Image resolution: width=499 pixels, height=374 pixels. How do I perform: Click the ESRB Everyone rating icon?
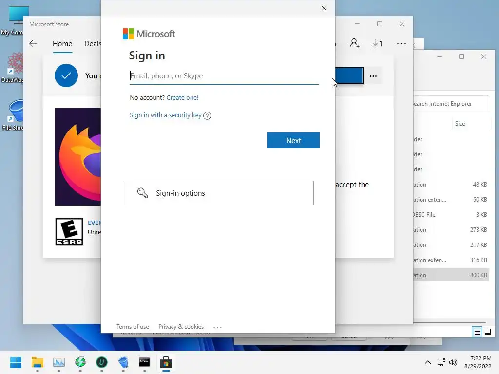coord(69,232)
